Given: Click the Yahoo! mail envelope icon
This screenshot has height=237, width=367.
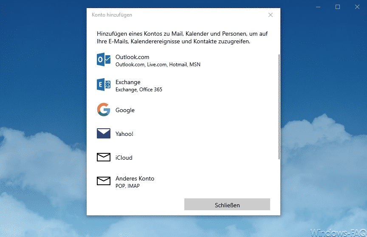Looking at the screenshot, I should pyautogui.click(x=104, y=133).
